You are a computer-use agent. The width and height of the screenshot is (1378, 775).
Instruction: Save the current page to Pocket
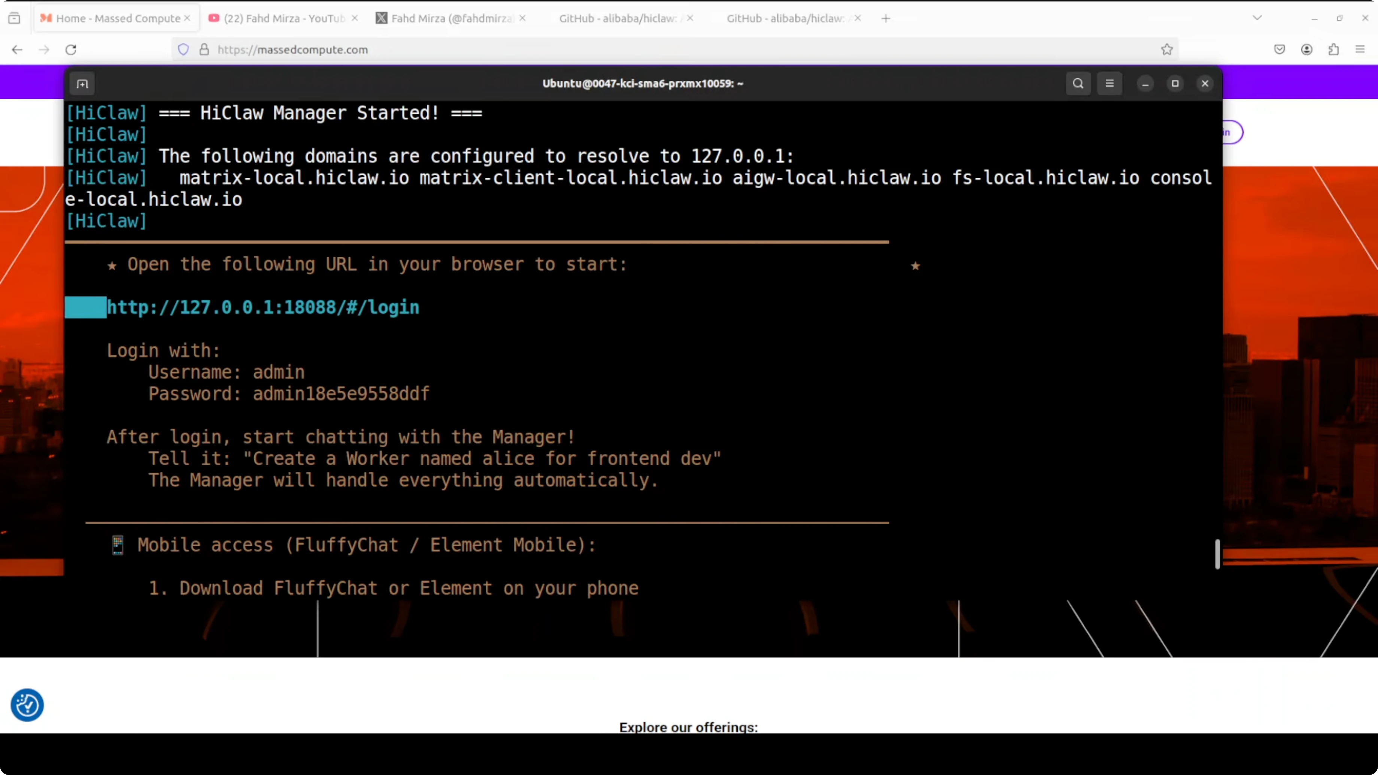click(x=1279, y=49)
